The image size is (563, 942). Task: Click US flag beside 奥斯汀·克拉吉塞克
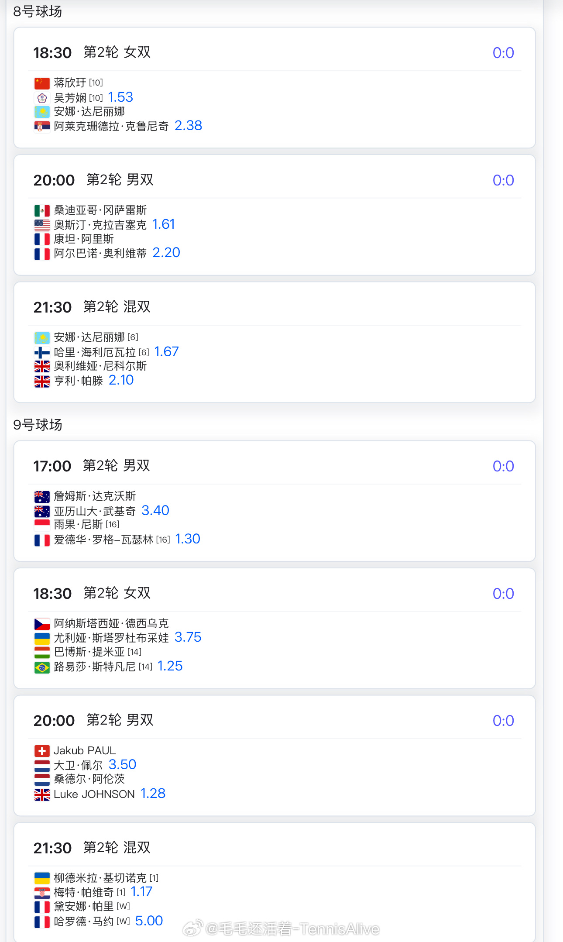(42, 225)
